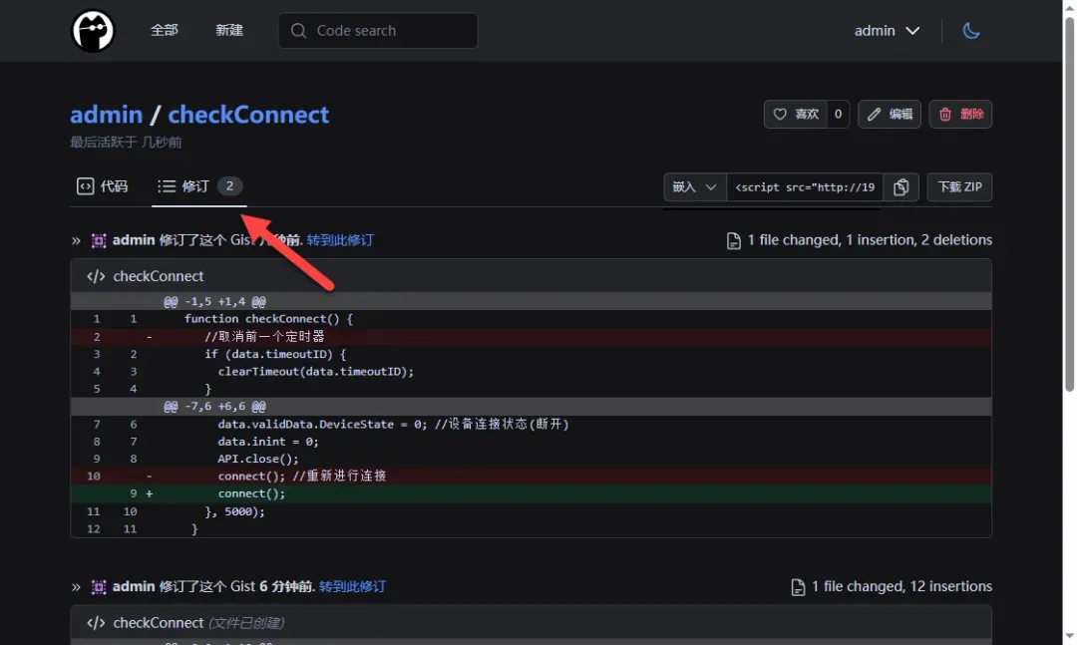This screenshot has height=645, width=1077.
Task: Download the gist as ZIP
Action: pyautogui.click(x=959, y=187)
